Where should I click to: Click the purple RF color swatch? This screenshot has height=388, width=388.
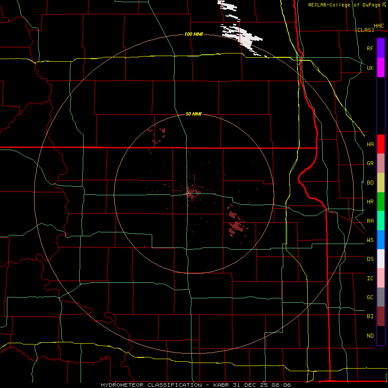click(381, 48)
